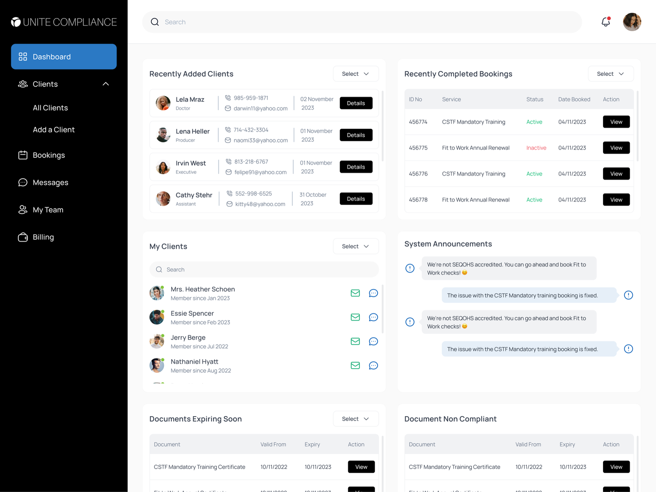Viewport: 656px width, 492px height.
Task: View booking 456775 Fit to Work Annual Renewal
Action: tap(616, 148)
